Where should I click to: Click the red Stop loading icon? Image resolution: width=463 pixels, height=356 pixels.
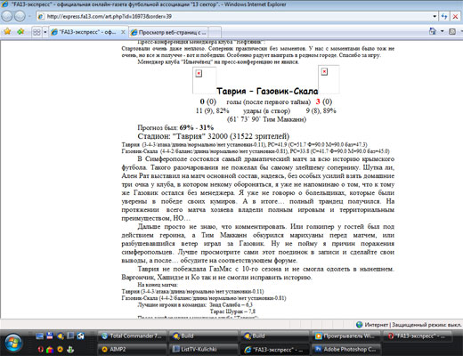pos(455,16)
